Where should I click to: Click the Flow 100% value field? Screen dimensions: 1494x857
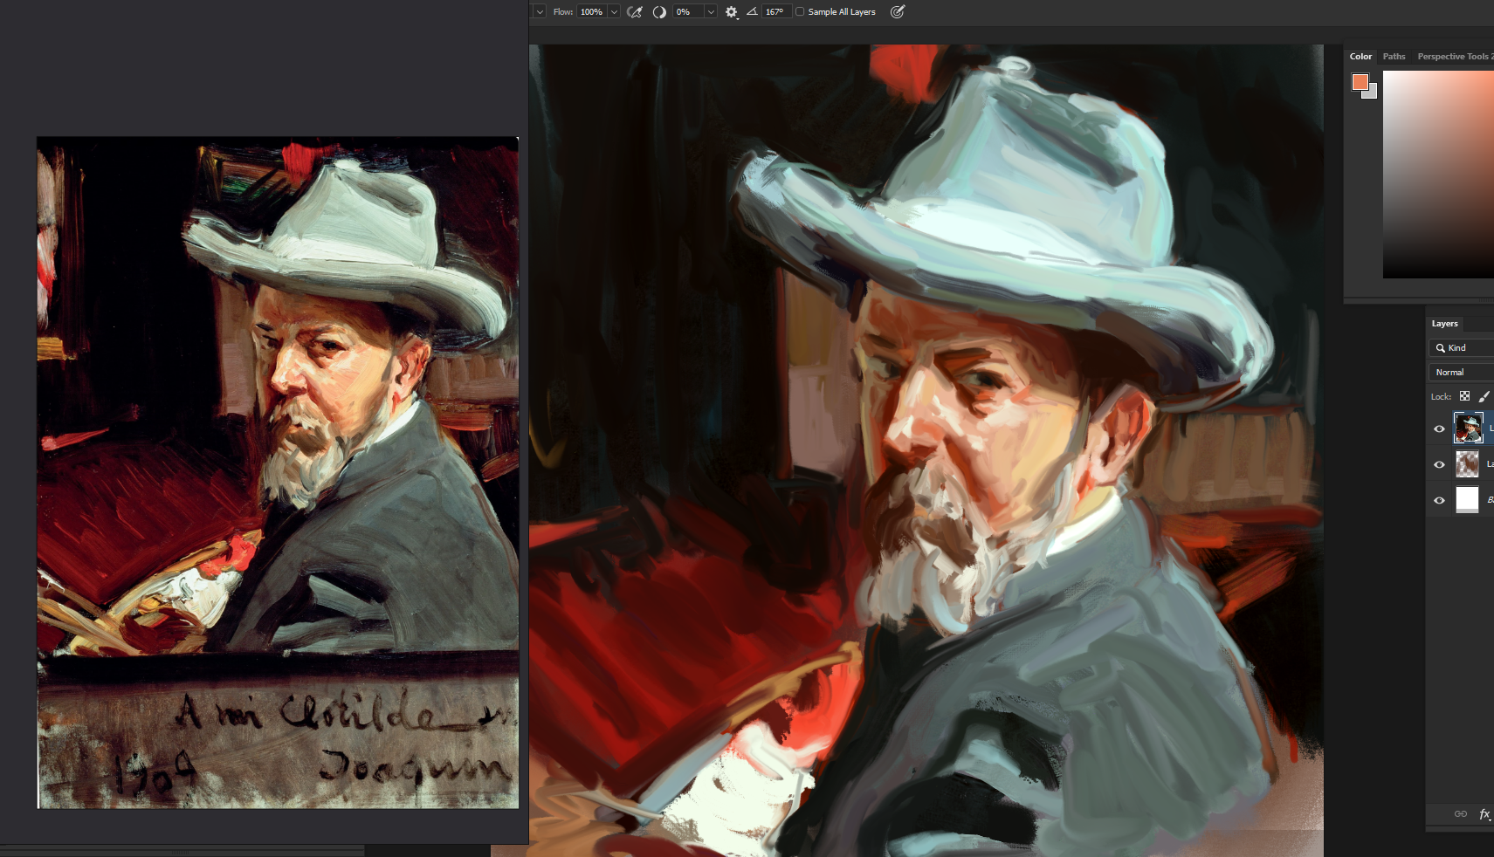[x=592, y=12]
